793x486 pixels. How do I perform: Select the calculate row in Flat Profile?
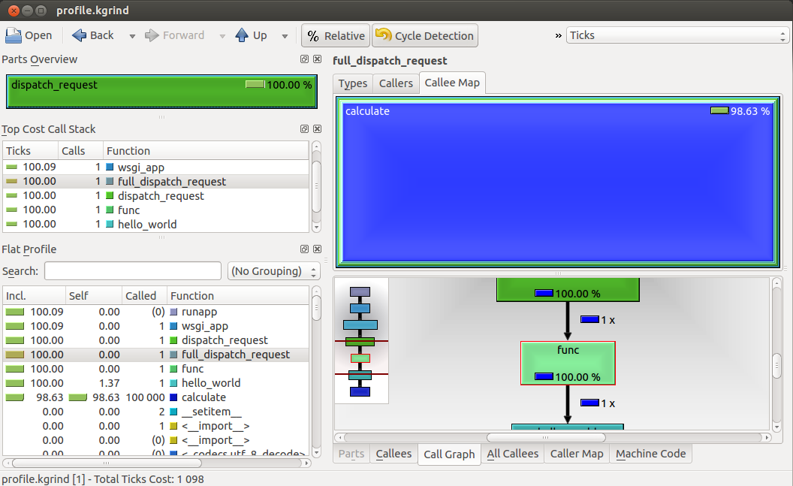pyautogui.click(x=203, y=397)
